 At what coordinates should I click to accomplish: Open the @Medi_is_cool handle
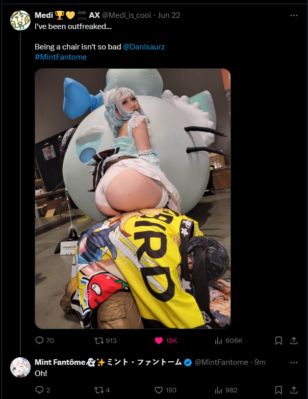127,15
